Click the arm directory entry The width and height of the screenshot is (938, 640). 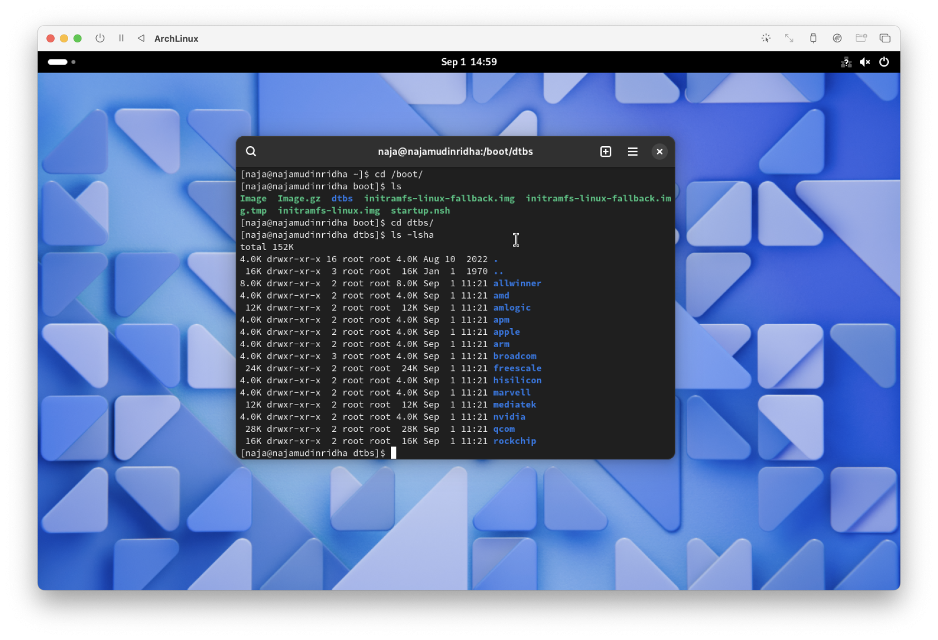[501, 344]
